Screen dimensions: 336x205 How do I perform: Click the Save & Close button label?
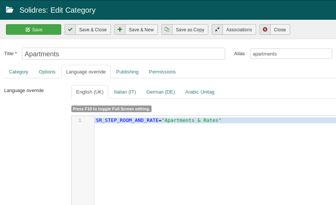93,29
